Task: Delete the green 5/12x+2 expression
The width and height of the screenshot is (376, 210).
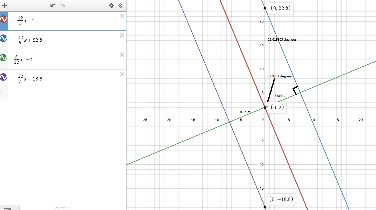Action: point(122,55)
